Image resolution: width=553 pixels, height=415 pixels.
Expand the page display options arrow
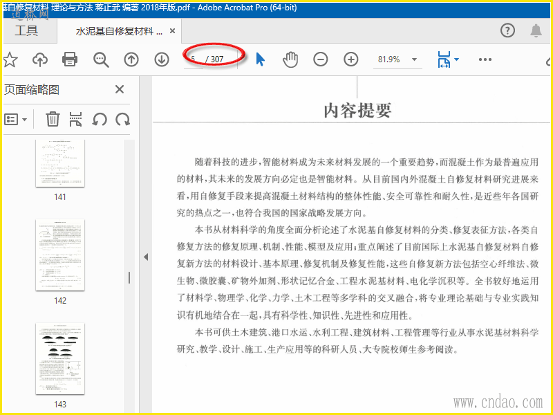[x=457, y=59]
